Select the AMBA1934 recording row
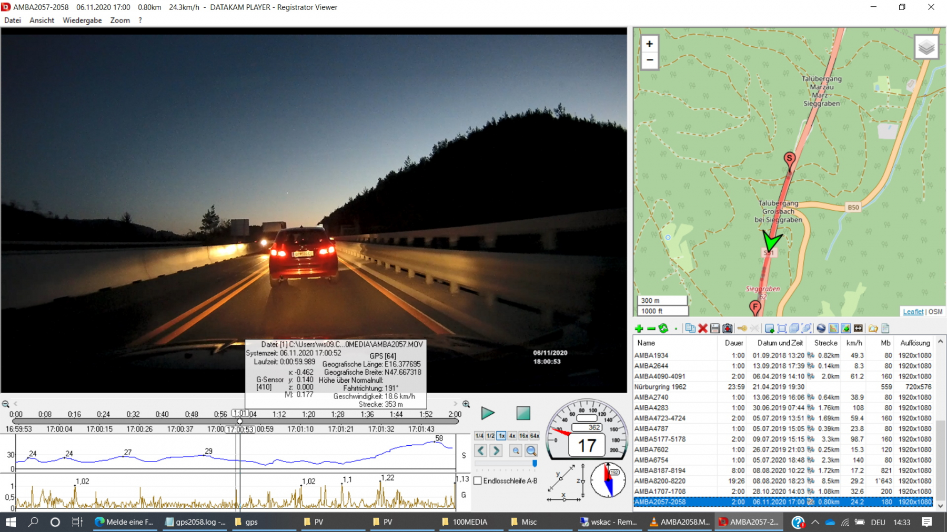947x532 pixels. pos(783,355)
